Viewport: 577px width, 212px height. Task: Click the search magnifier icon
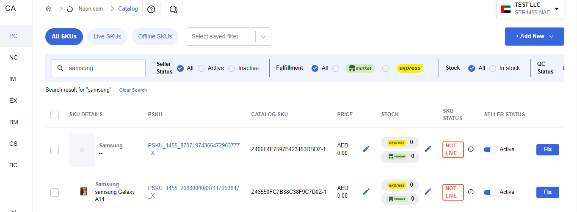pyautogui.click(x=61, y=68)
